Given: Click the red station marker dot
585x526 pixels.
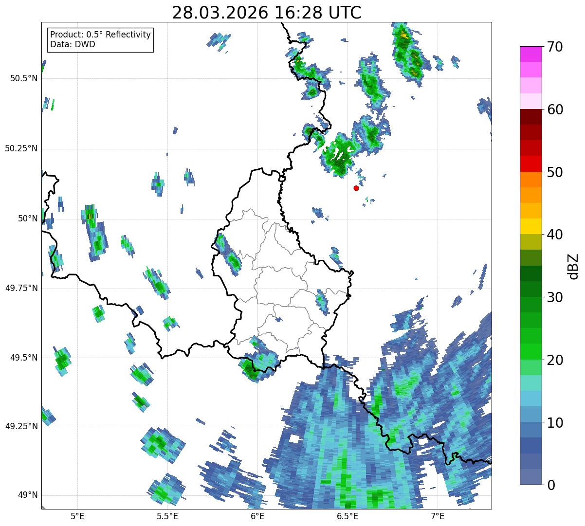Looking at the screenshot, I should 356,188.
